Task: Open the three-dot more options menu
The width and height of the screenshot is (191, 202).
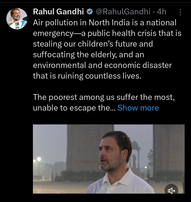Action: click(180, 12)
